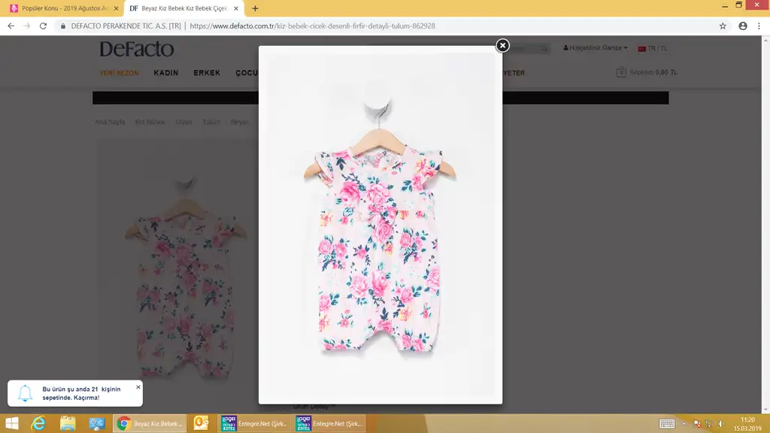
Task: Click the shopping bag cart icon
Action: pos(620,72)
